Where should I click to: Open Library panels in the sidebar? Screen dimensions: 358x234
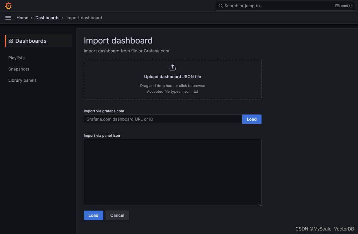click(23, 80)
